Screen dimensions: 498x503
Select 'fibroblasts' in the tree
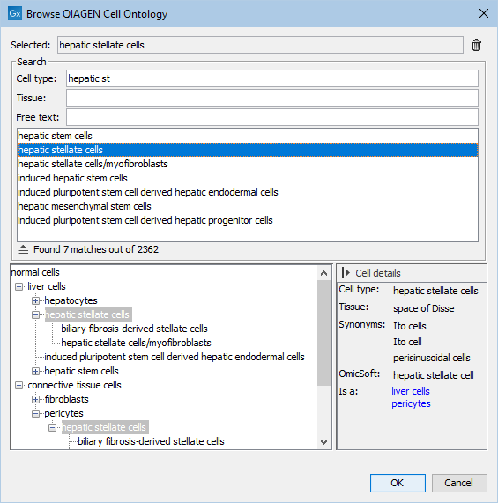(x=66, y=399)
